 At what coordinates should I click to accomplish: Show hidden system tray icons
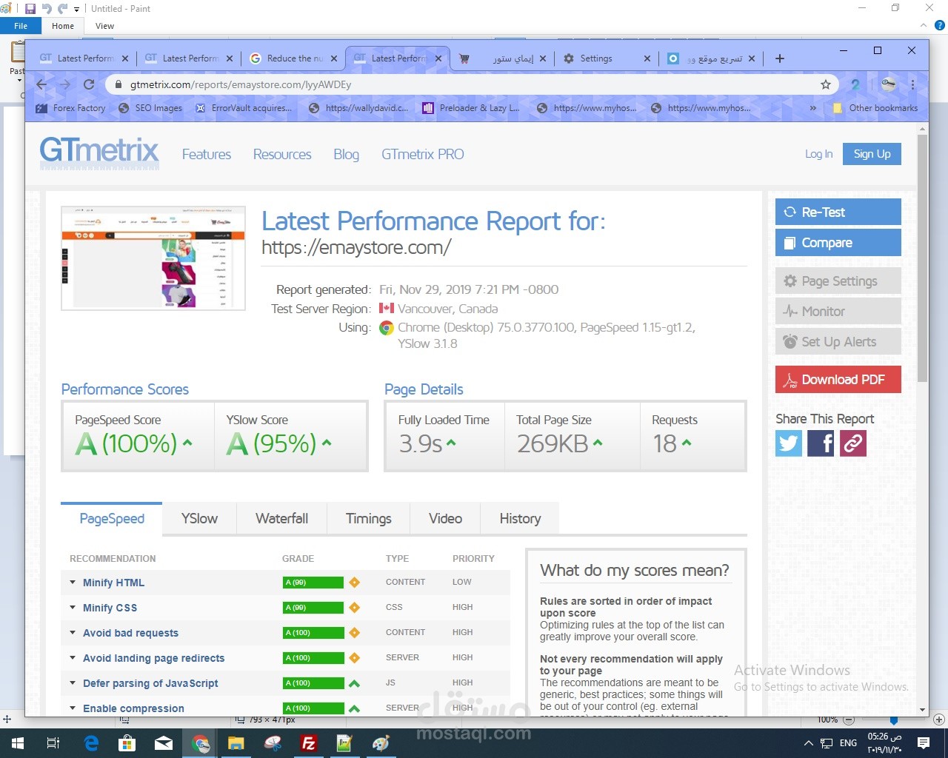[x=808, y=743]
